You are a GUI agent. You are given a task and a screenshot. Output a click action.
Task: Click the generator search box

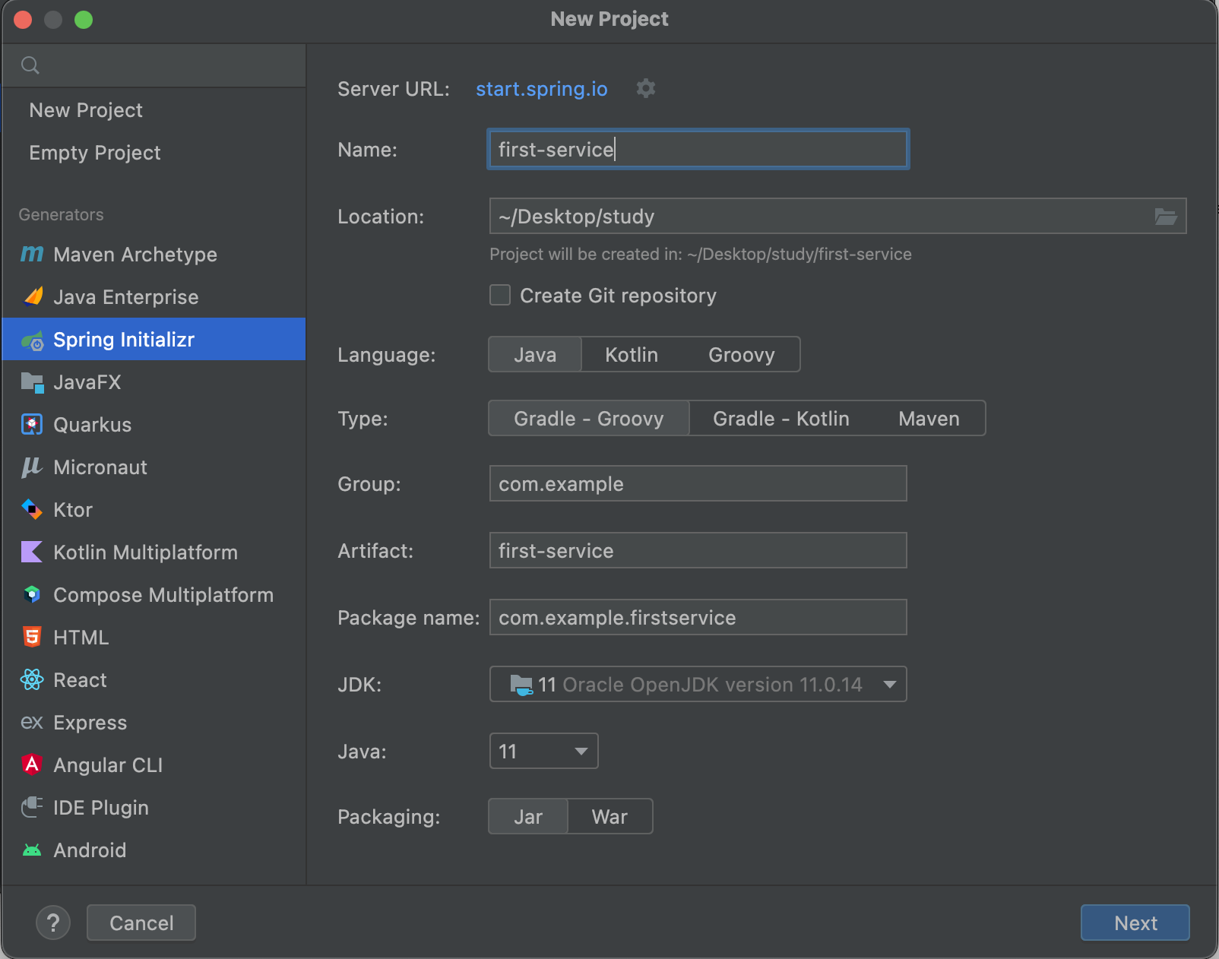[154, 65]
